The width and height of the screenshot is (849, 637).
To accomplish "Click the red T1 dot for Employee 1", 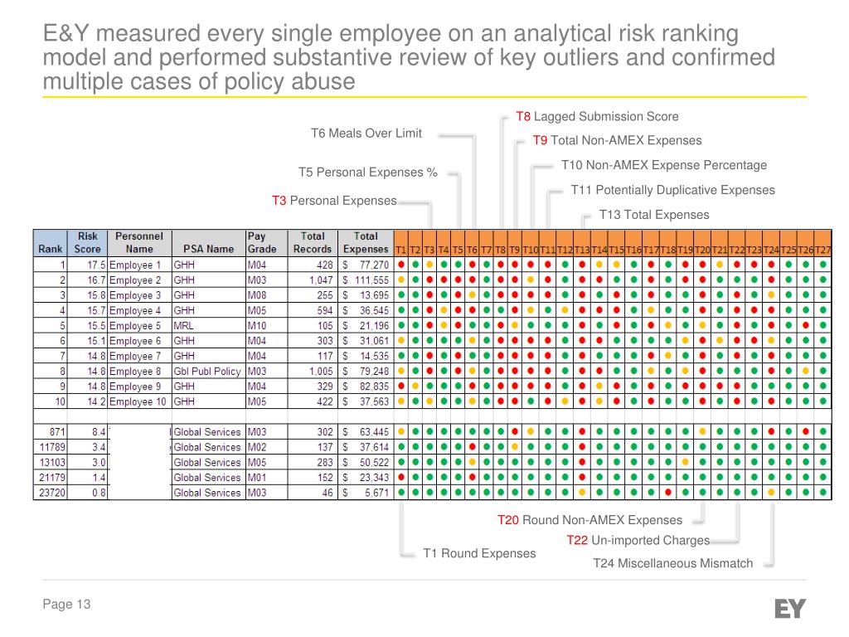I will click(401, 265).
